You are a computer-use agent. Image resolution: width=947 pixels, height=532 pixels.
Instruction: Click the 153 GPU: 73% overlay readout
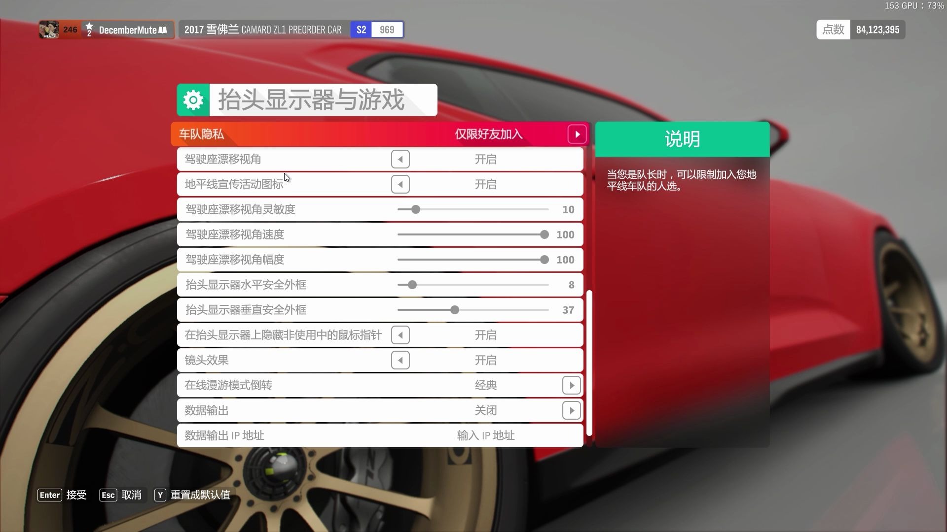[x=913, y=5]
